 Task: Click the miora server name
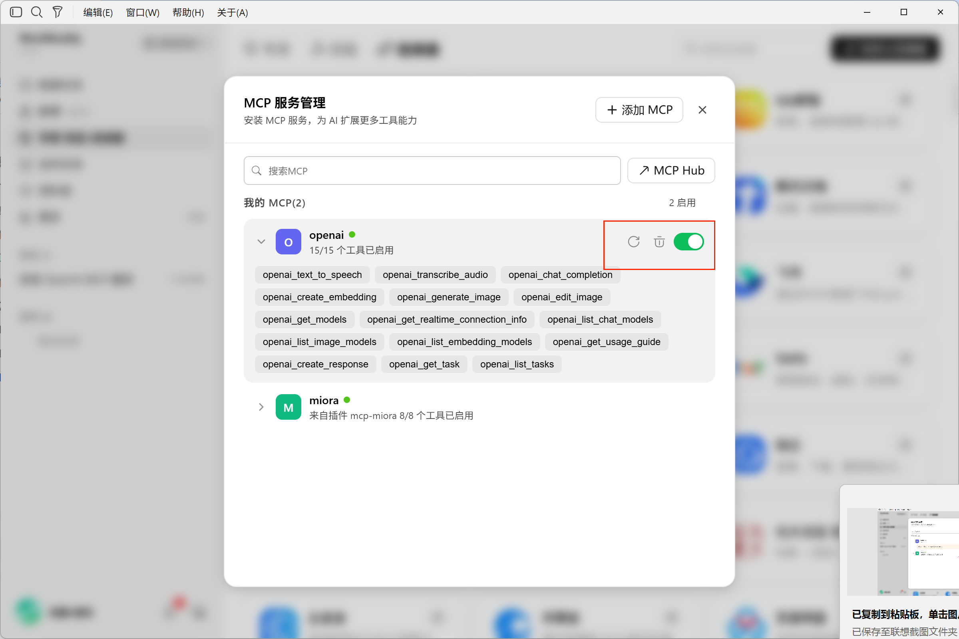pos(324,400)
